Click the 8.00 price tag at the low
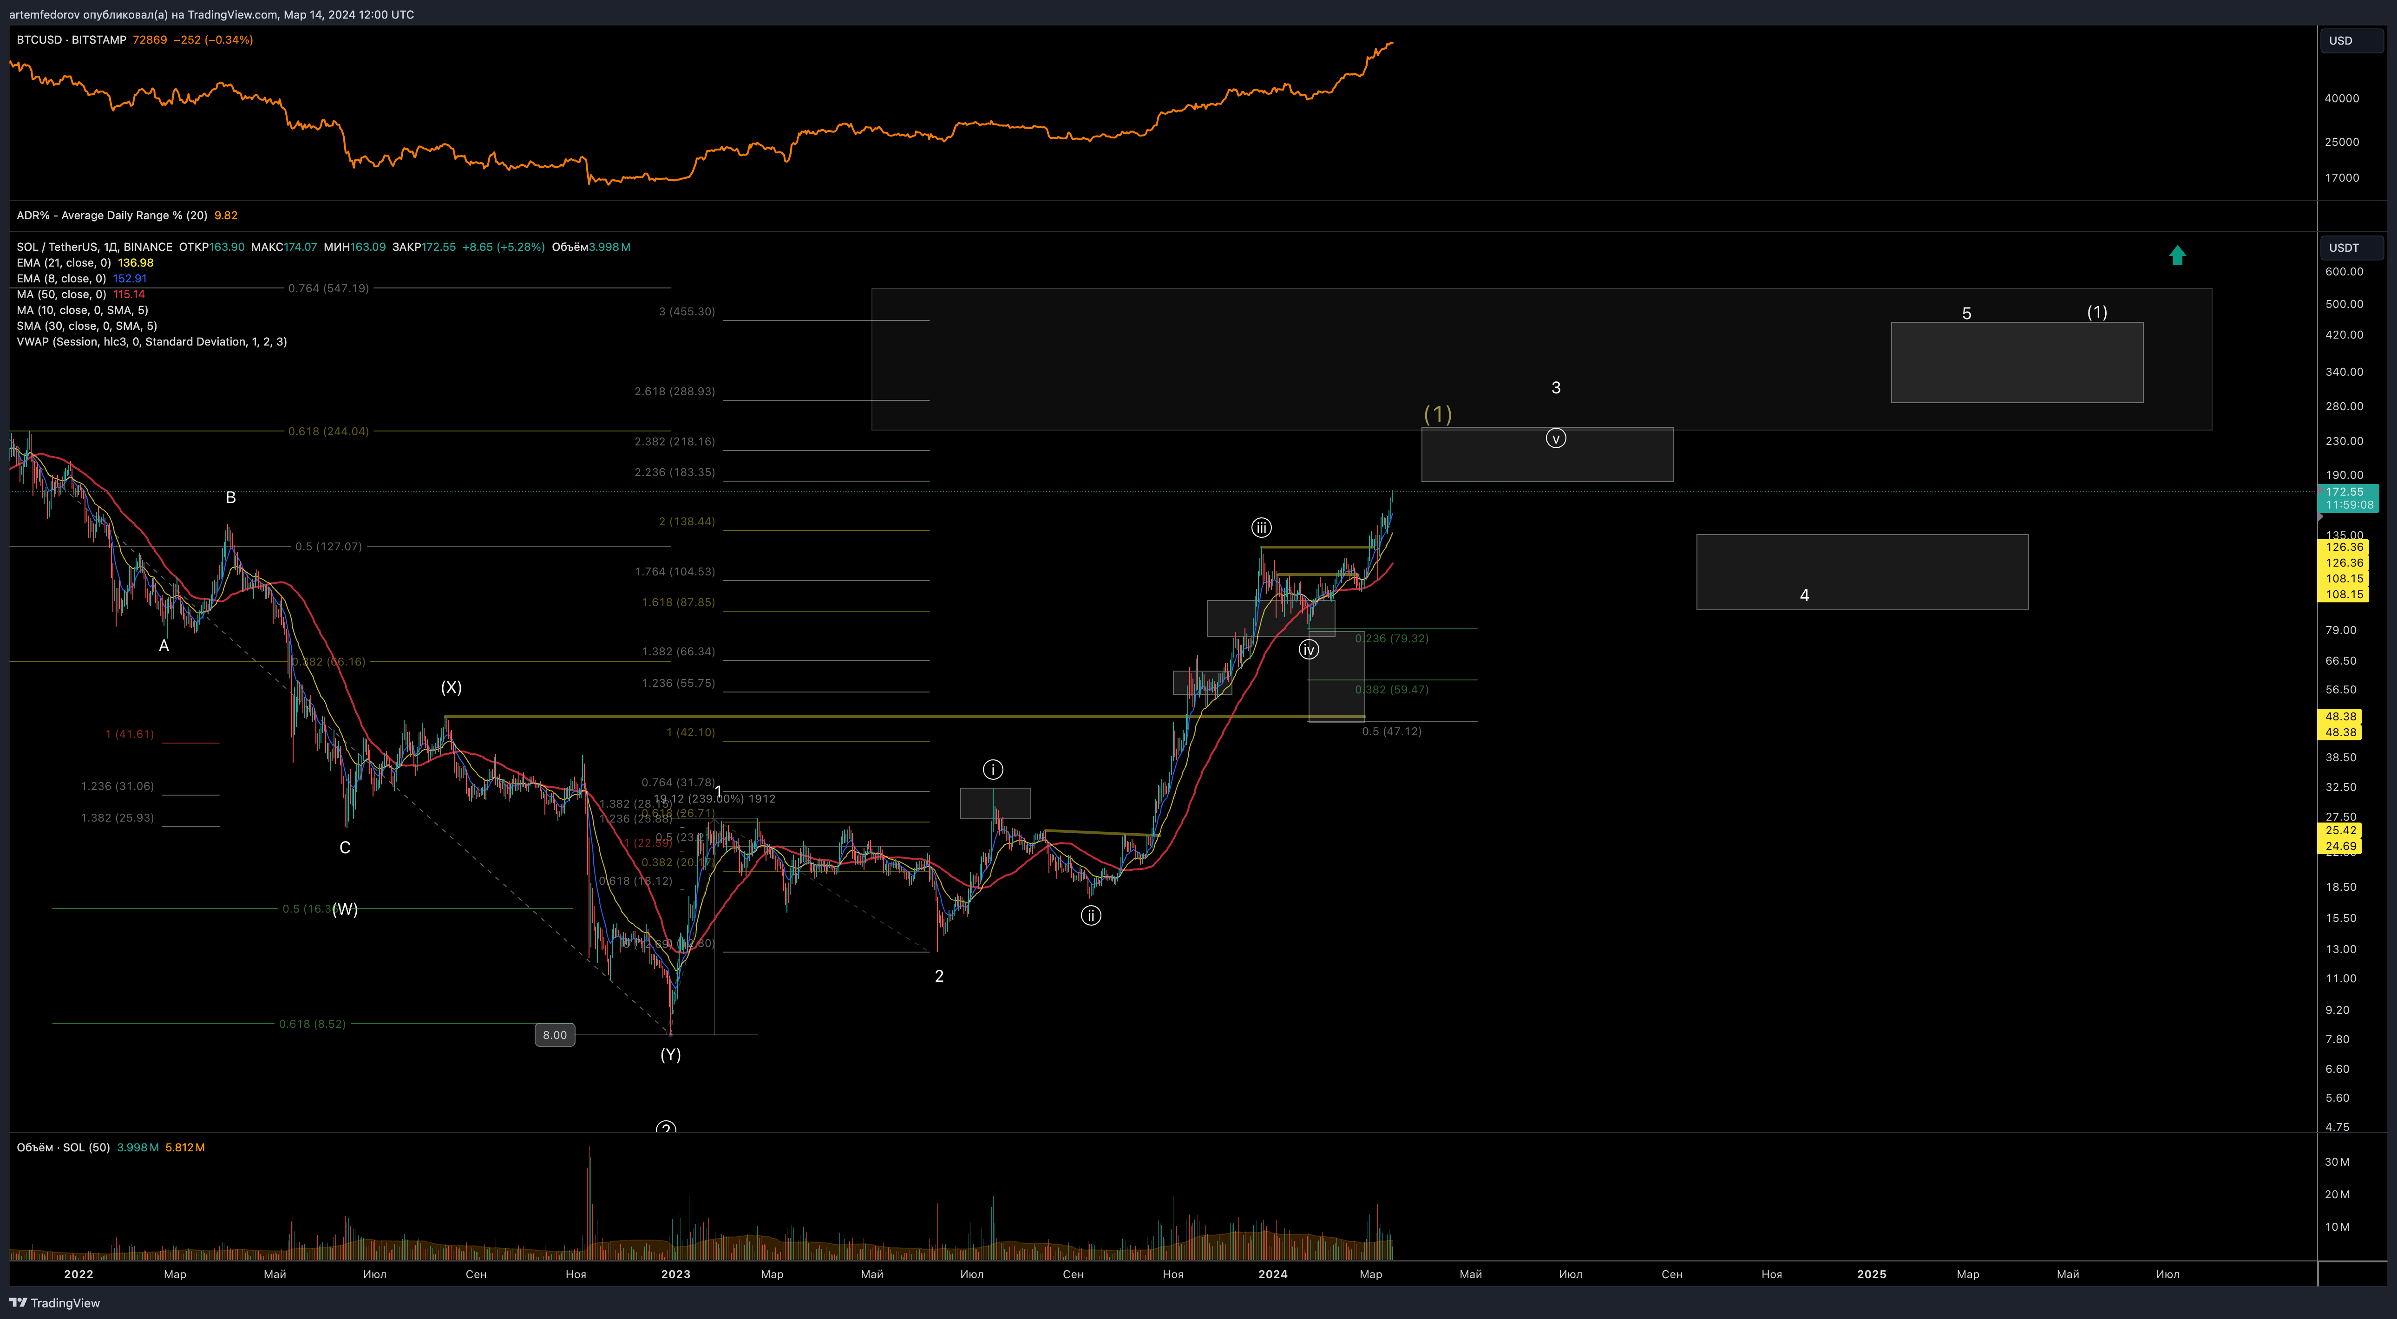Viewport: 2397px width, 1319px height. click(555, 1034)
